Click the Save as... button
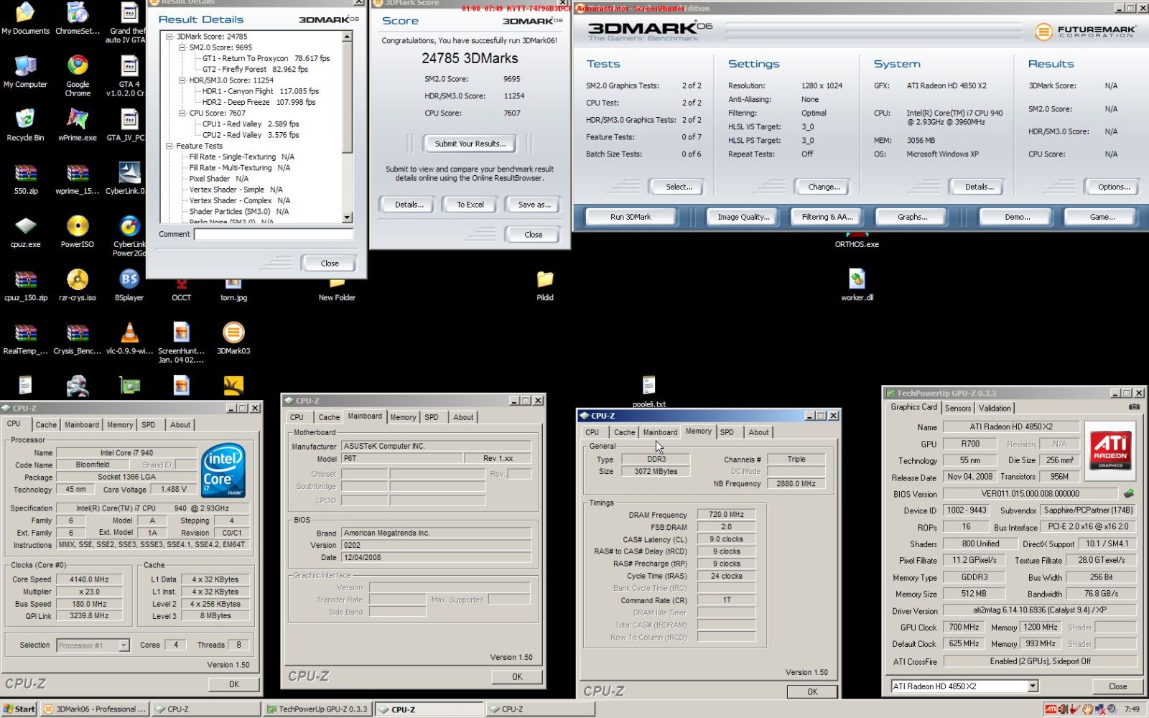1149x718 pixels. click(x=534, y=205)
